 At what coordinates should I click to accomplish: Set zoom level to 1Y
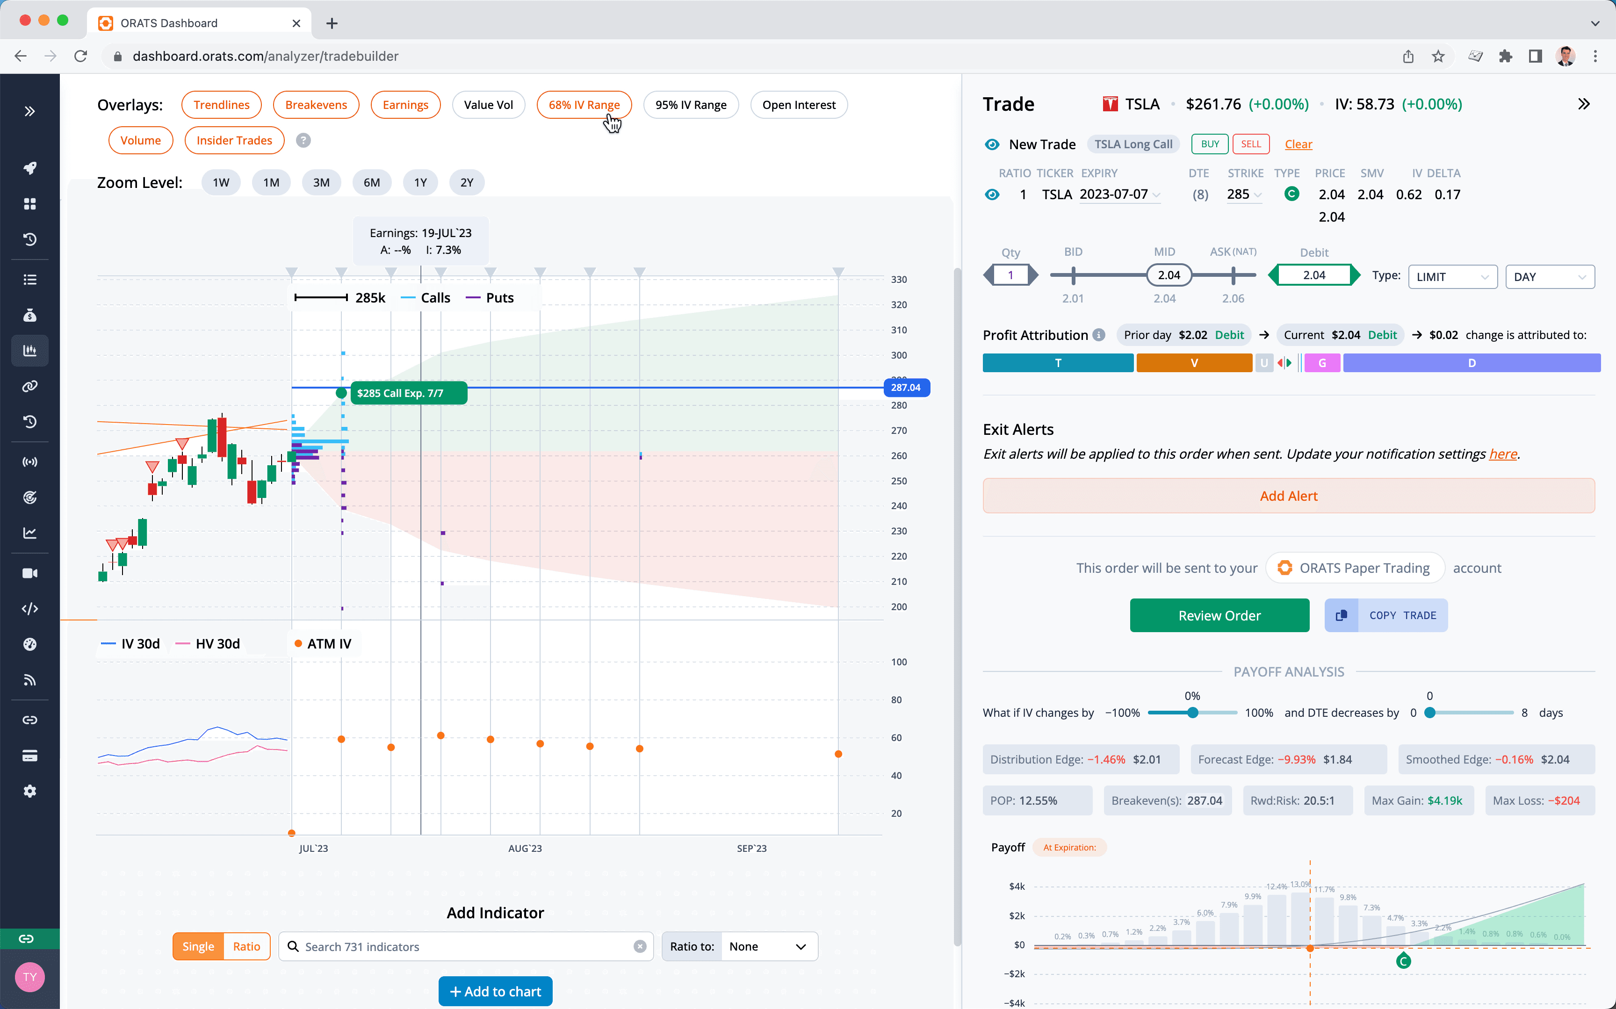click(x=420, y=182)
